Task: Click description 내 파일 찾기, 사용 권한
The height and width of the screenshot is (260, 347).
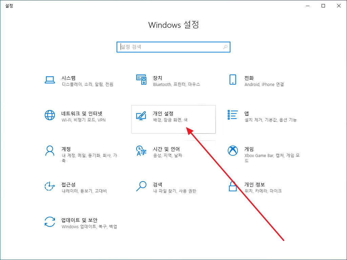Action: tap(175, 191)
